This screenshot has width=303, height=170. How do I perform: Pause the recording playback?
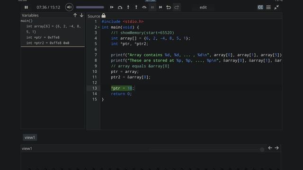coord(26,8)
